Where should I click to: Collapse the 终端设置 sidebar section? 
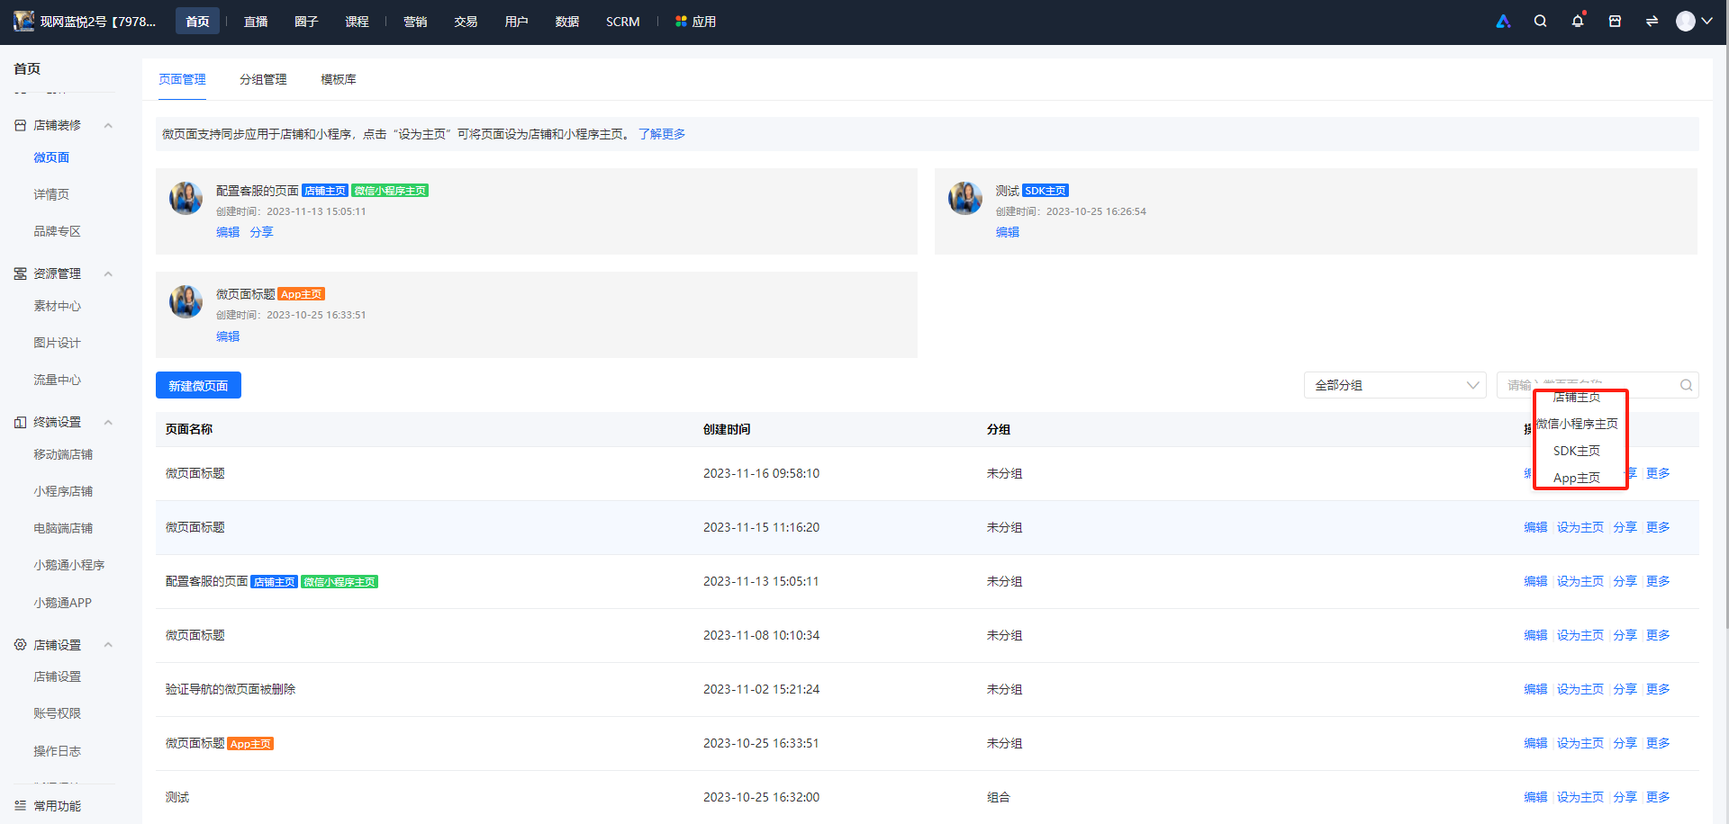pyautogui.click(x=108, y=422)
